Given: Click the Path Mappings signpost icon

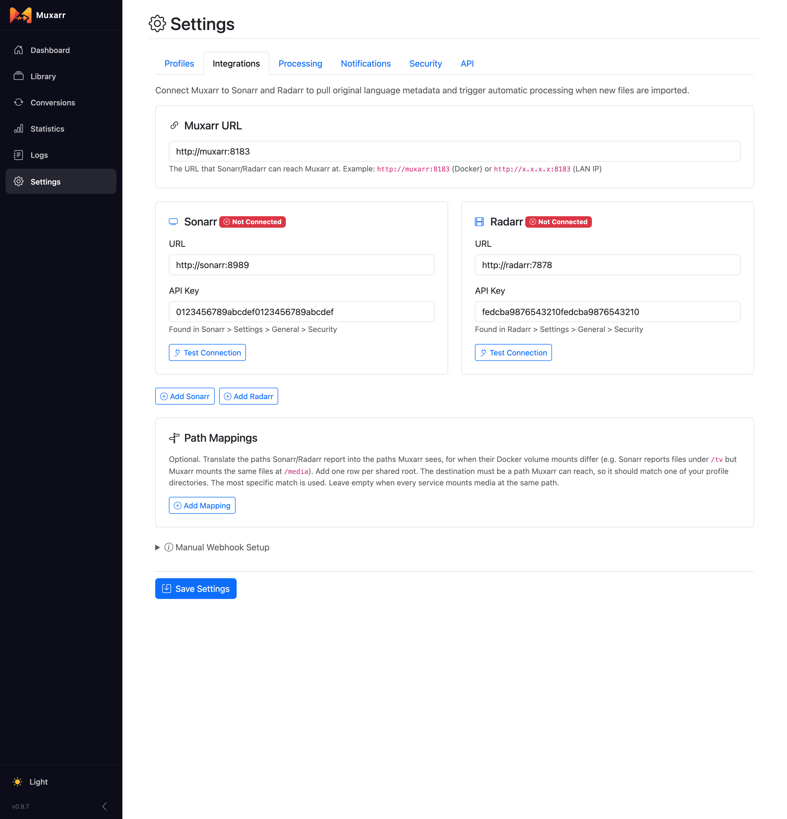Looking at the screenshot, I should (174, 438).
